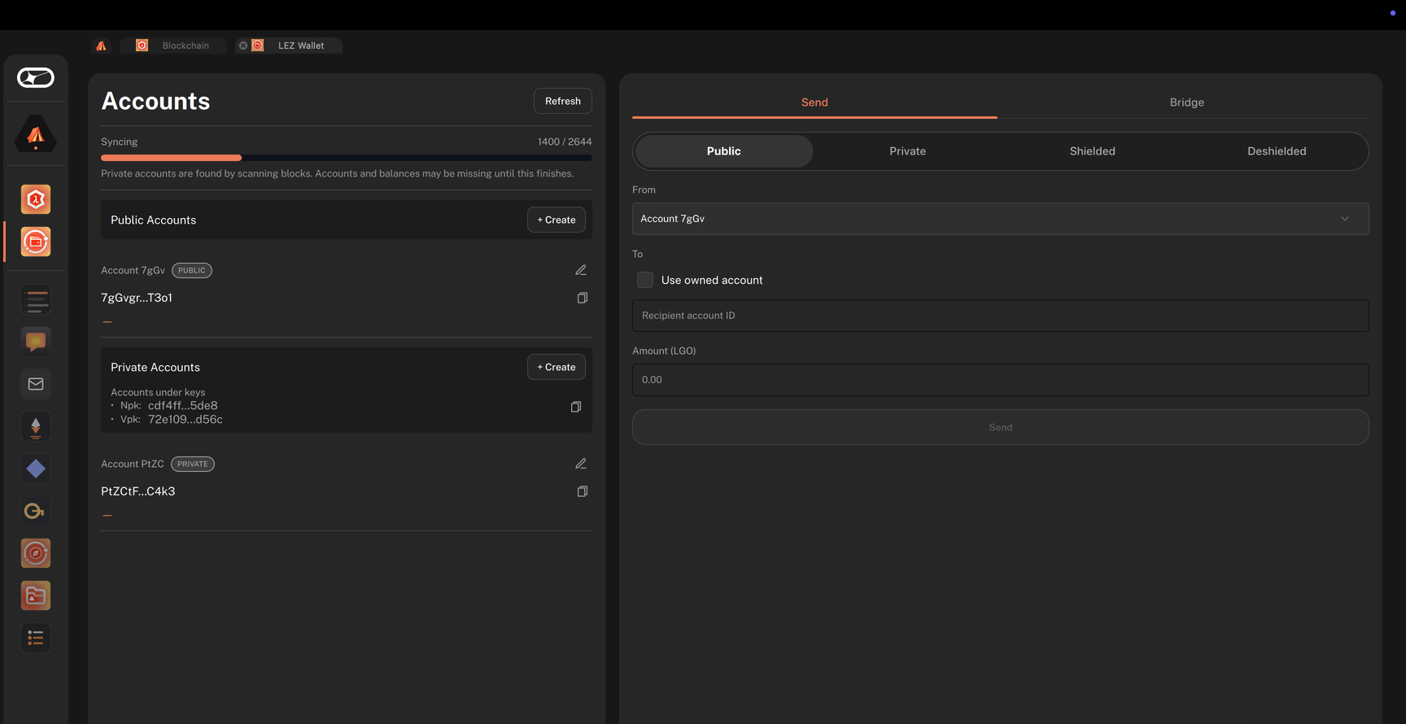Image resolution: width=1406 pixels, height=724 pixels.
Task: Open the blue diamond app in the sidebar
Action: click(36, 469)
